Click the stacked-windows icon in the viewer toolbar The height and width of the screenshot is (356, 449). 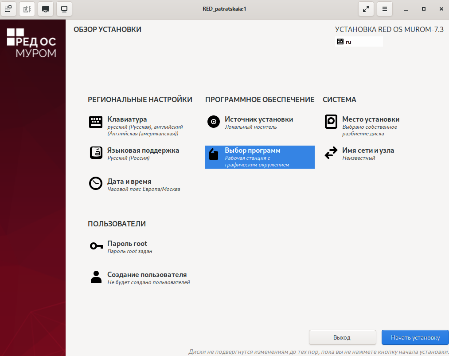coord(8,9)
